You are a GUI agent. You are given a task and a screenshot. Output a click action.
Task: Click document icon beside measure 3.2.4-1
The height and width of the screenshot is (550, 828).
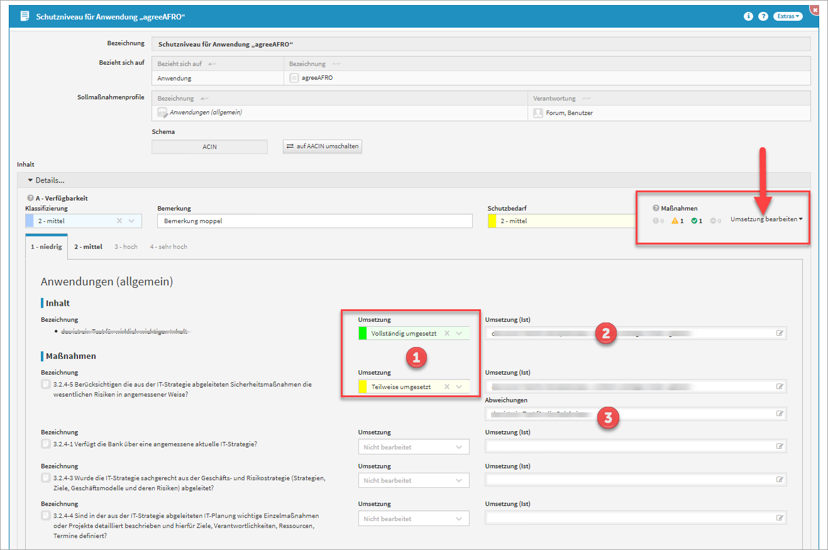click(45, 444)
